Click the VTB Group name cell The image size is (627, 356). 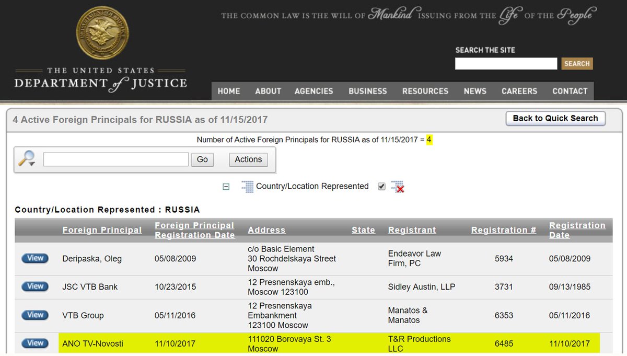pyautogui.click(x=83, y=316)
